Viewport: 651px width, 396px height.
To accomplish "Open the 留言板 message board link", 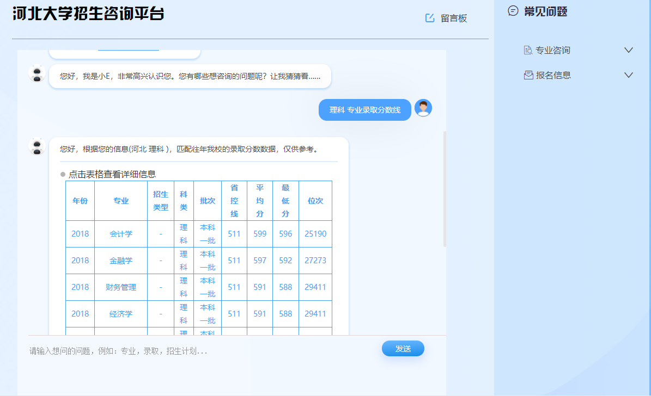I will point(454,18).
